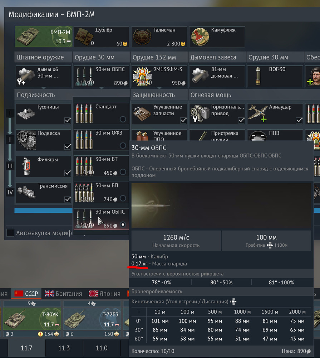Click the blue modification research progress bar
The height and width of the screenshot is (358, 320).
44,210
